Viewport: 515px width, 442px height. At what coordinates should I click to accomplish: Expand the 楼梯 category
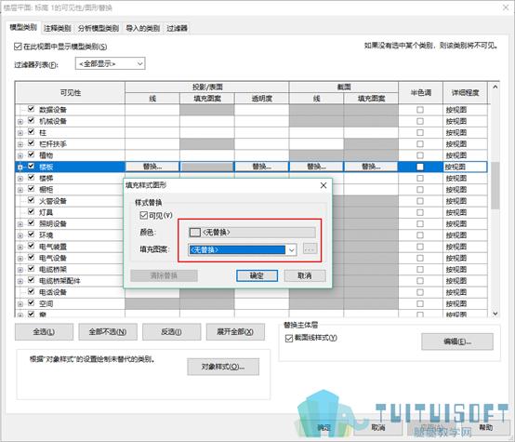tap(20, 179)
